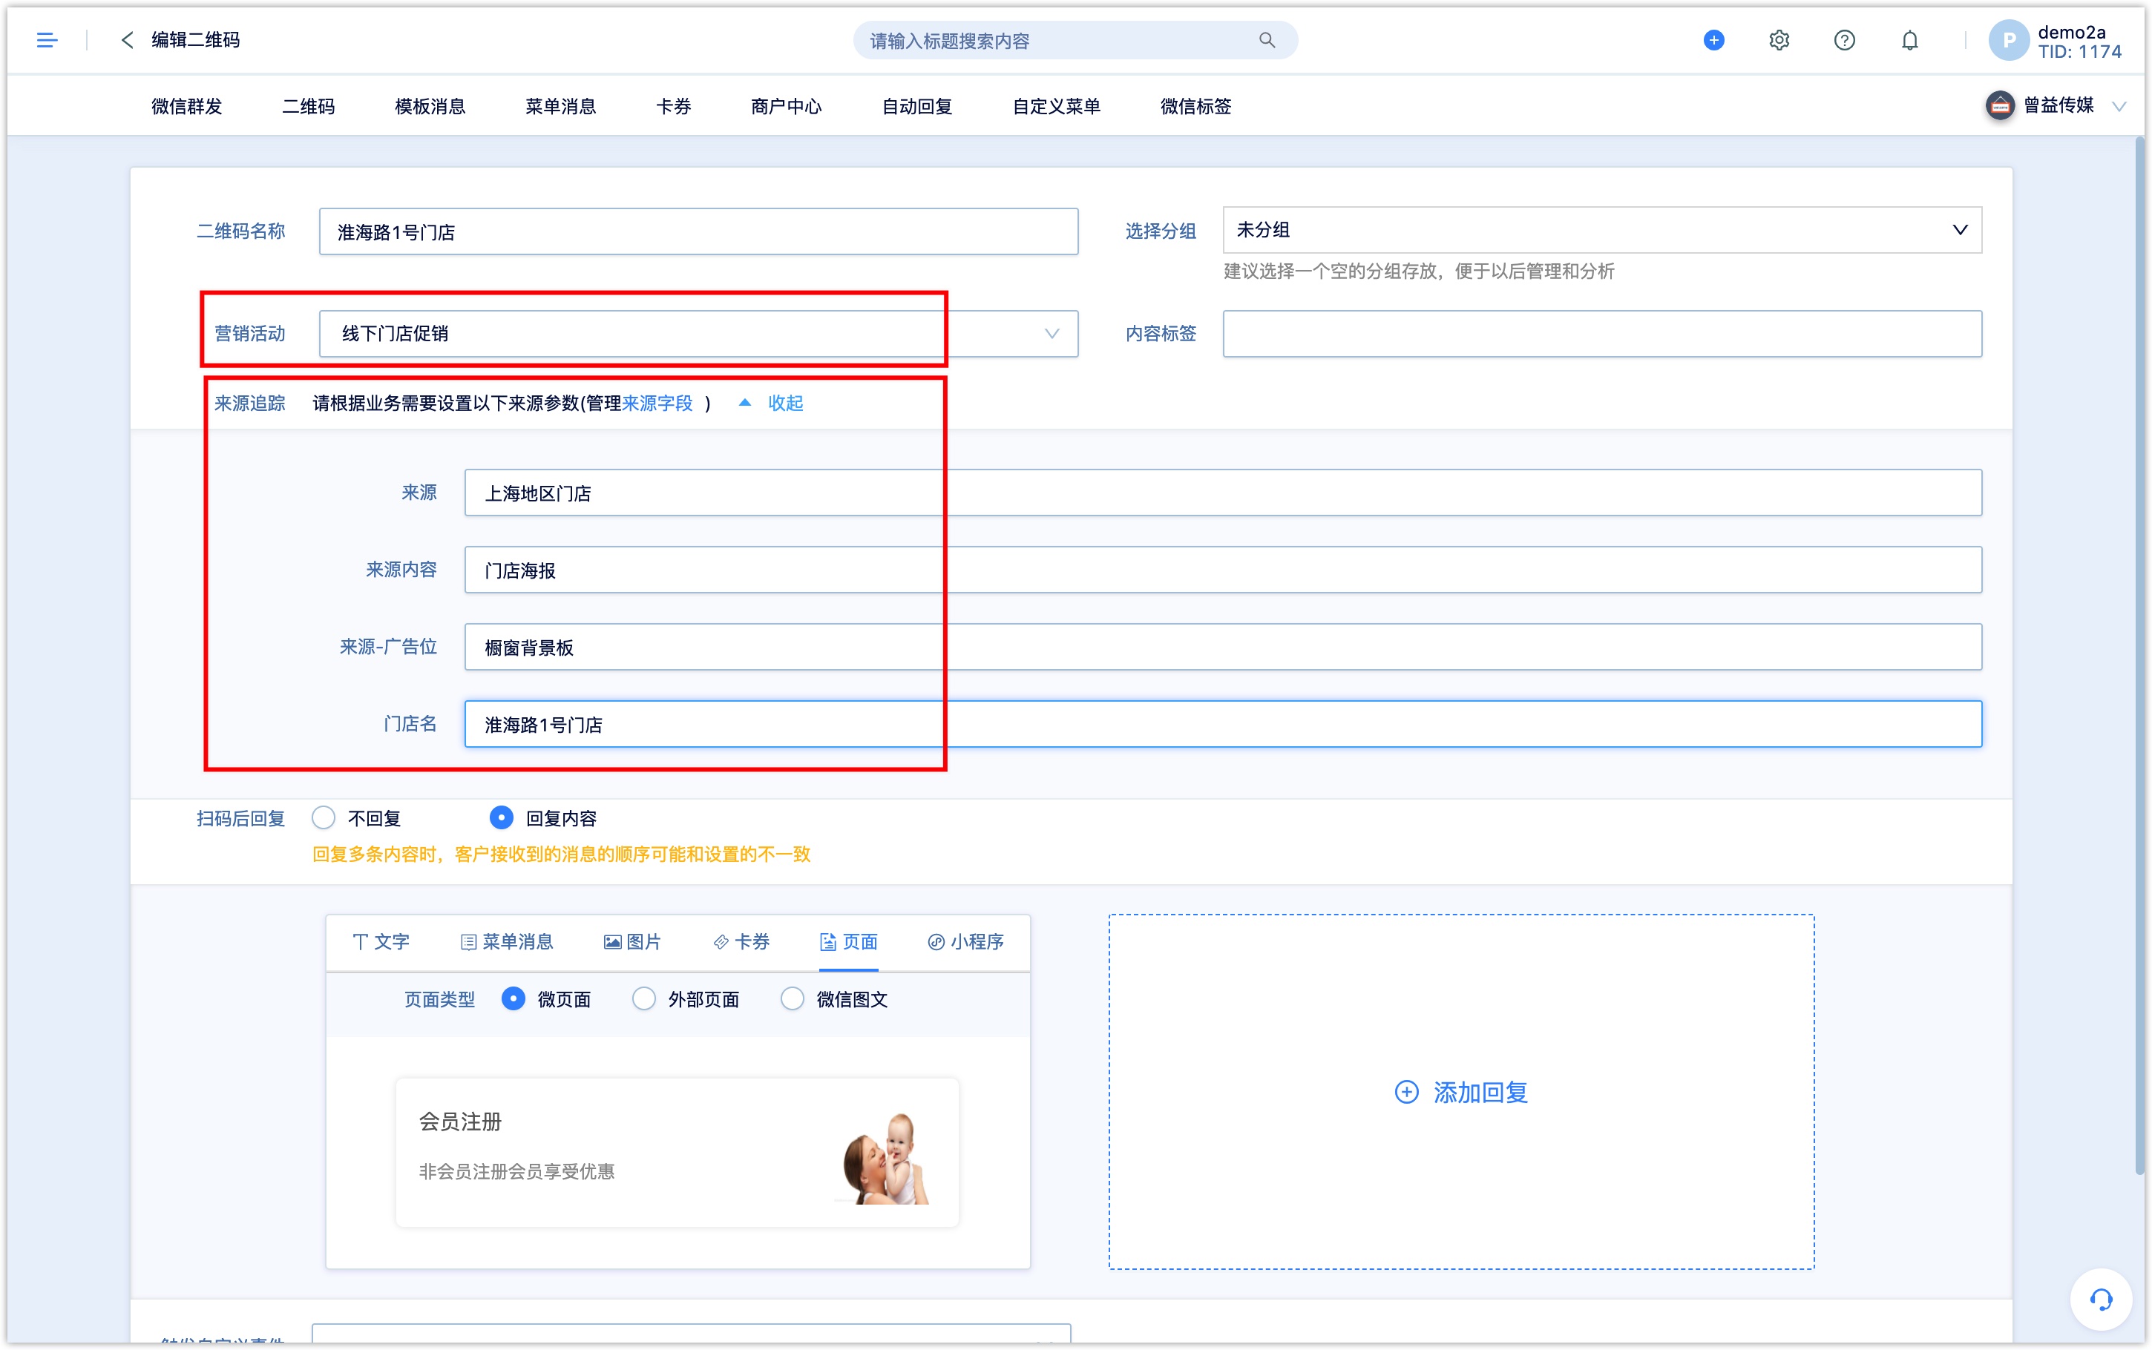Go back from 编辑二维码 page
This screenshot has height=1350, width=2152.
(127, 40)
